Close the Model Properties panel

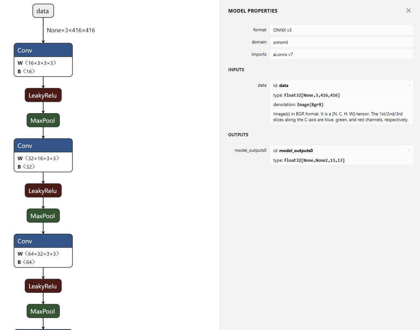pyautogui.click(x=408, y=11)
